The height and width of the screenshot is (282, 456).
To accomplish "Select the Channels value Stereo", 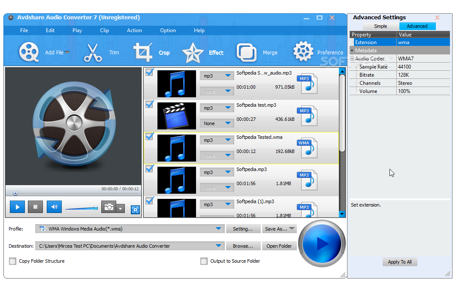I will [423, 83].
